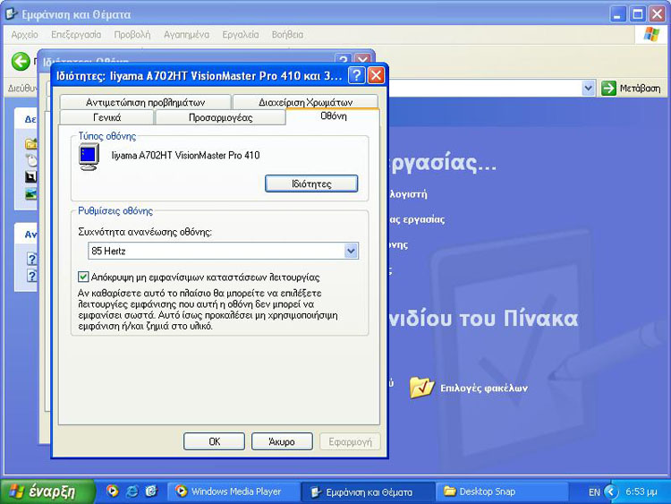The width and height of the screenshot is (671, 504).
Task: Select the Οθόνη tab
Action: point(334,116)
